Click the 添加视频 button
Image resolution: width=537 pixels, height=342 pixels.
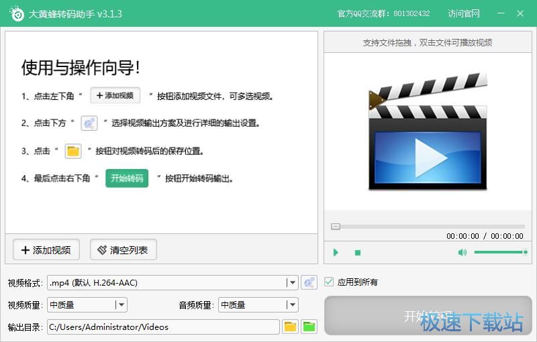[46, 250]
